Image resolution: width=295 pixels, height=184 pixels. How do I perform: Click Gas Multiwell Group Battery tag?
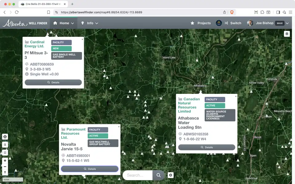coord(103,143)
